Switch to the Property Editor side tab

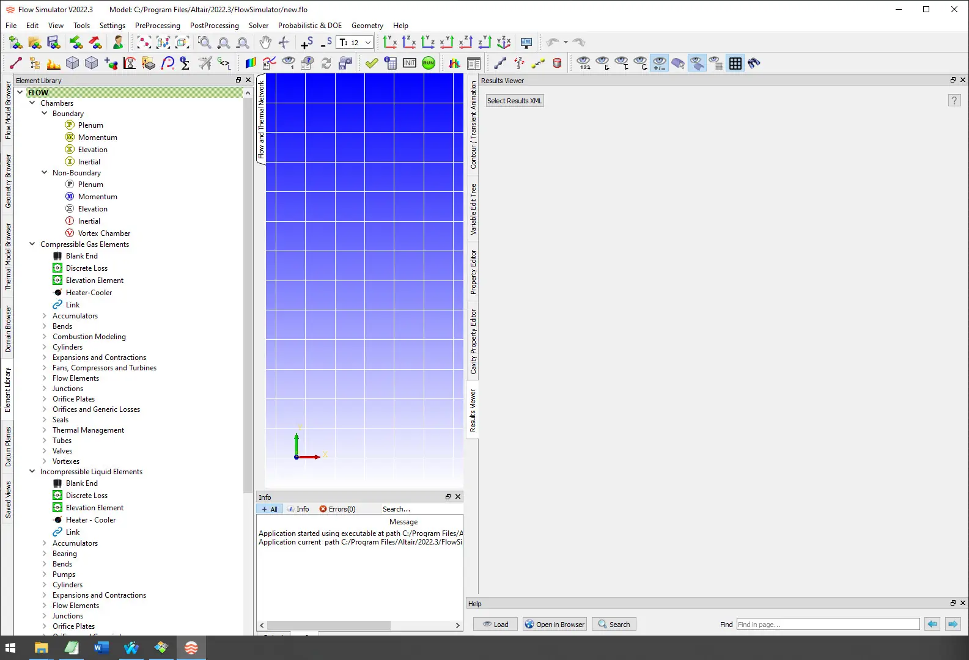(x=473, y=273)
